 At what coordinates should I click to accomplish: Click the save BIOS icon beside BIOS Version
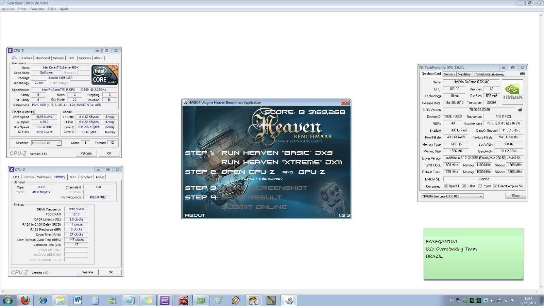click(520, 110)
